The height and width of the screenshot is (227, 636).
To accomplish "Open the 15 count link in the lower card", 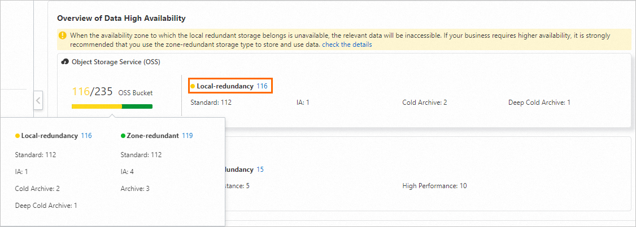I will (260, 170).
